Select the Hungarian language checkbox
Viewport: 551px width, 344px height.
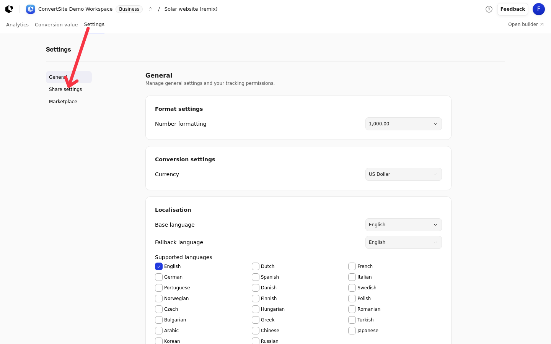[256, 309]
